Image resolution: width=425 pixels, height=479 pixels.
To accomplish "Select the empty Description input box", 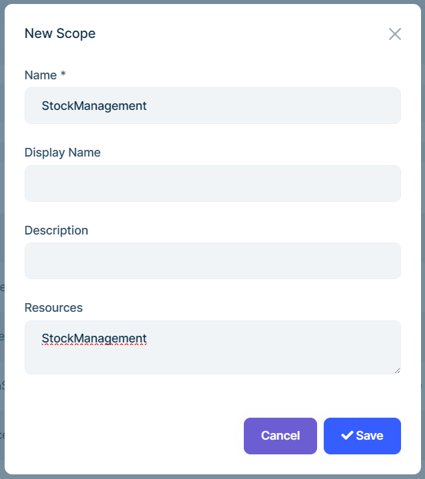I will point(212,260).
